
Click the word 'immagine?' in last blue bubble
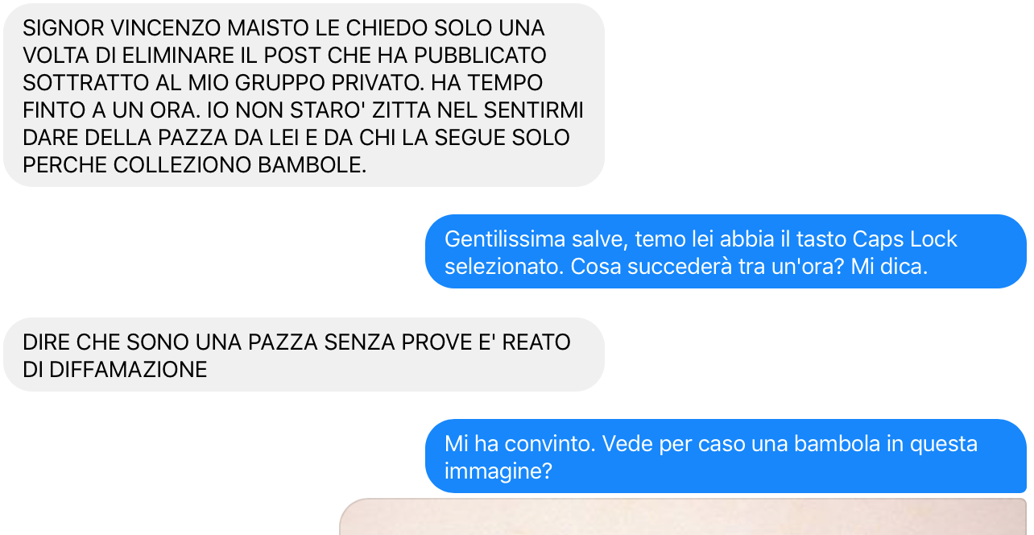coord(498,471)
